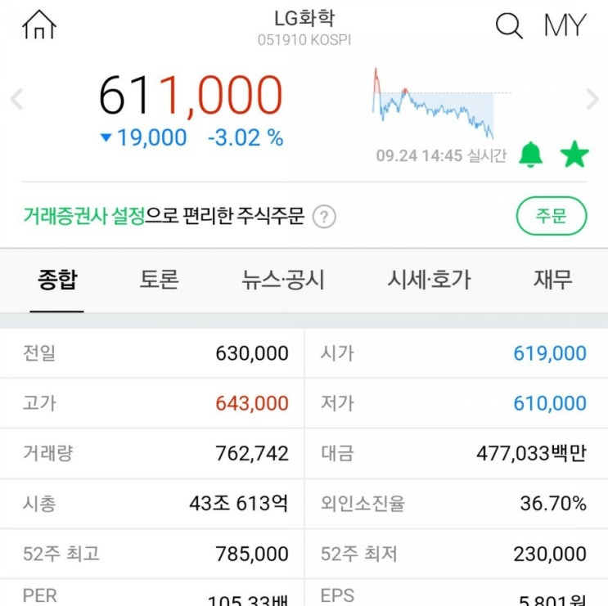
Task: Toggle price alert bell icon
Action: click(531, 154)
